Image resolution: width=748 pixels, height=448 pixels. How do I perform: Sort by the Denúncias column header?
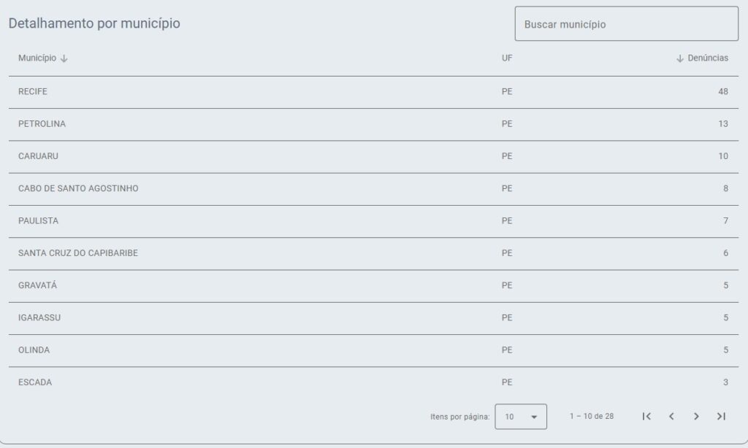point(708,58)
